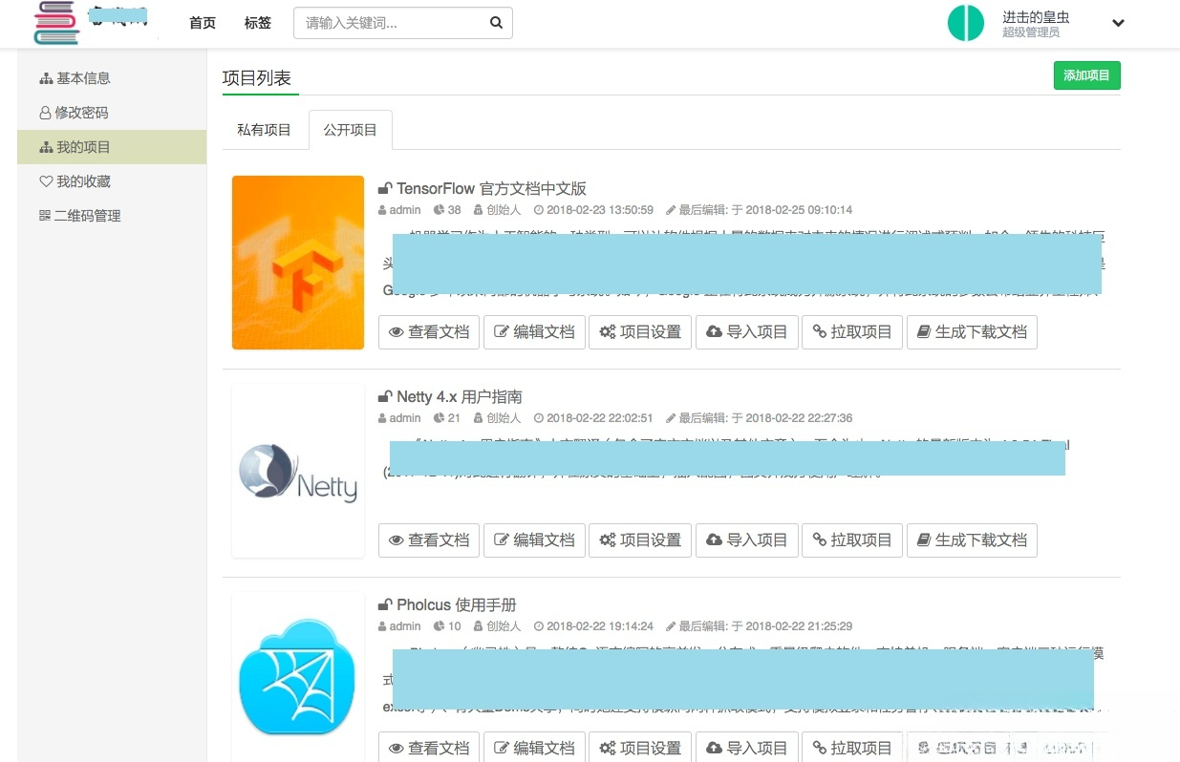Click the bookshelf logo icon top left

54,22
